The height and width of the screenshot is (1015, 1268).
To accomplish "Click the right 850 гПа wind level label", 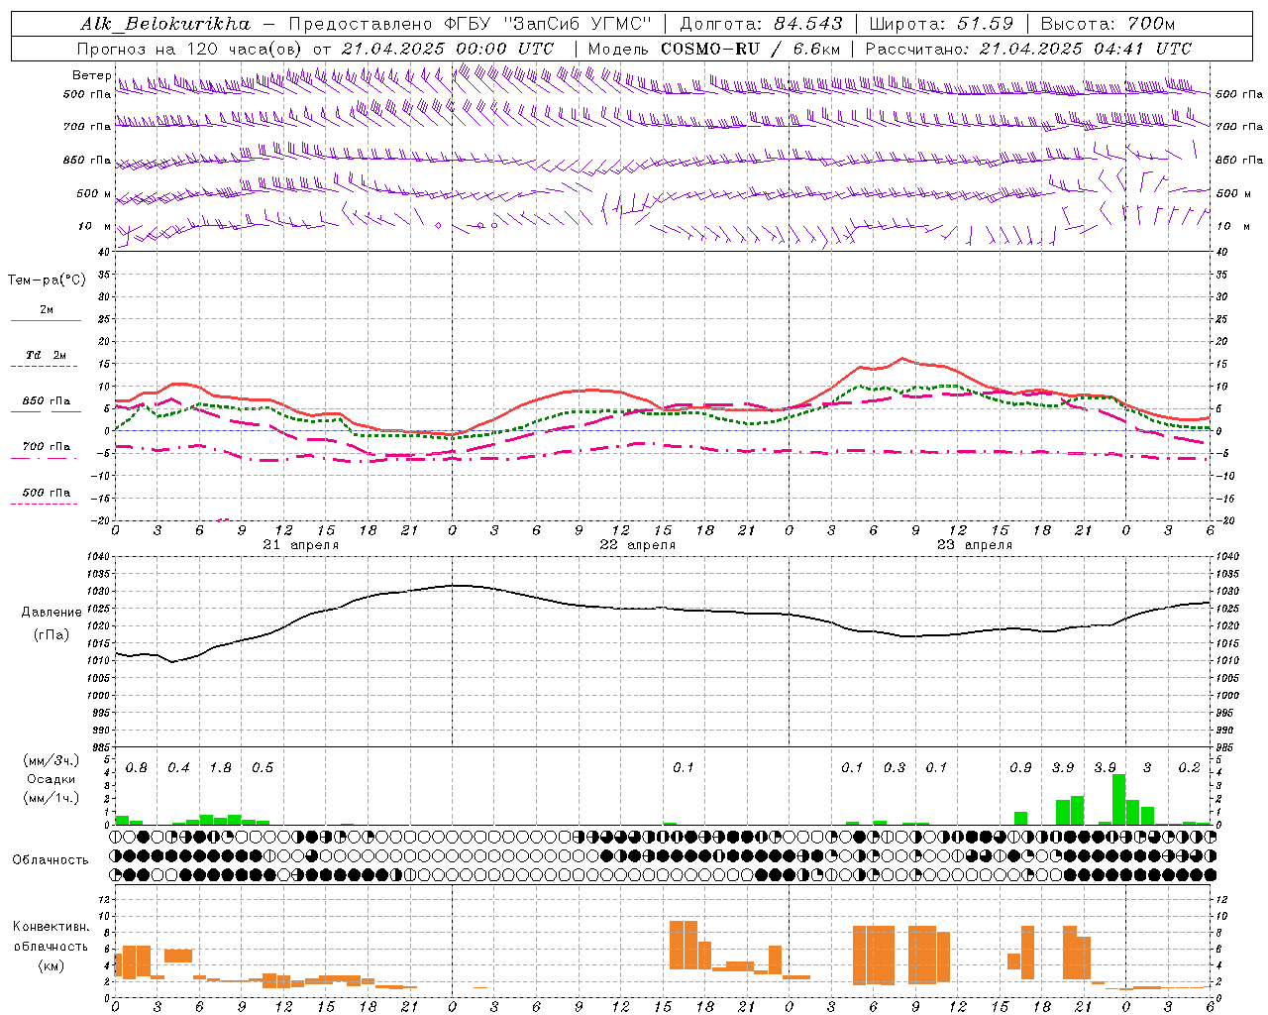I will coord(1239,160).
